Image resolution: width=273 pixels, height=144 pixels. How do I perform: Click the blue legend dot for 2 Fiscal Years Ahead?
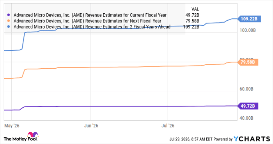pos(8,27)
